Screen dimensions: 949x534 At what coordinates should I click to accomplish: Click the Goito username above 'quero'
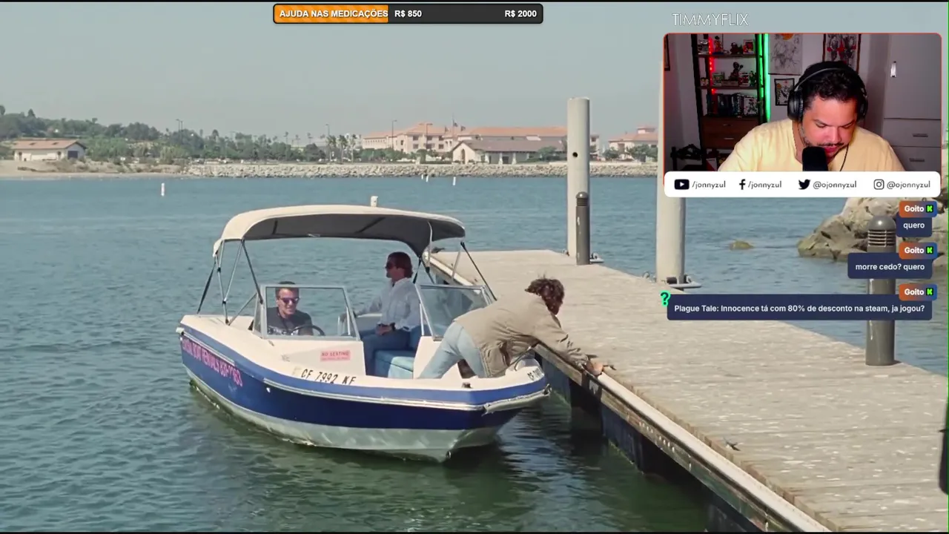[x=913, y=209]
